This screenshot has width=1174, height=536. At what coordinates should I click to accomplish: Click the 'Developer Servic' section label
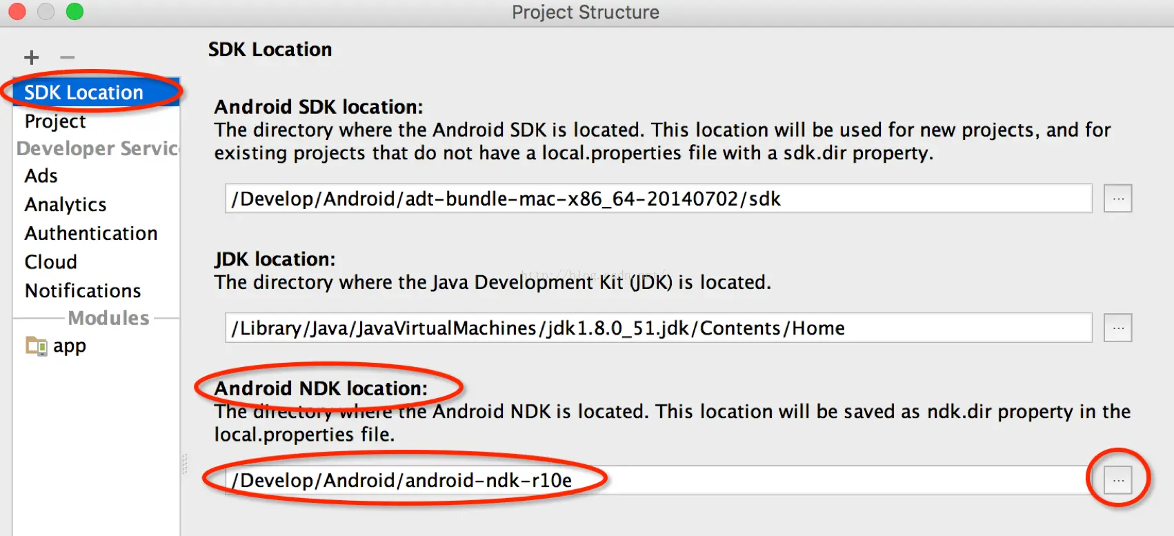click(97, 148)
